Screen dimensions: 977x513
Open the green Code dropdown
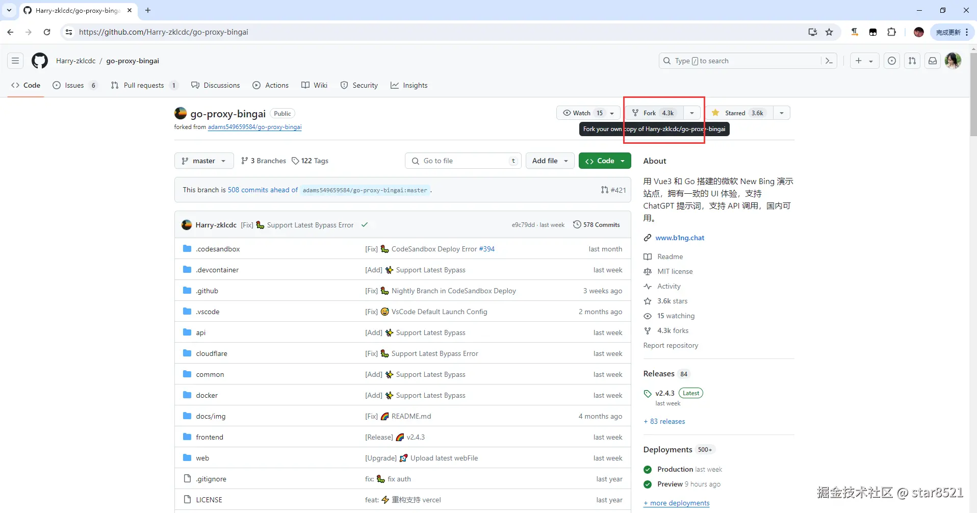coord(605,161)
